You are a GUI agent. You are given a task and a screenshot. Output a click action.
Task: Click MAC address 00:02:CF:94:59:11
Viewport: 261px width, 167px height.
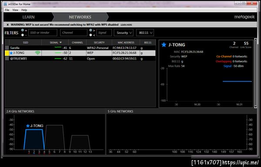tap(124, 59)
